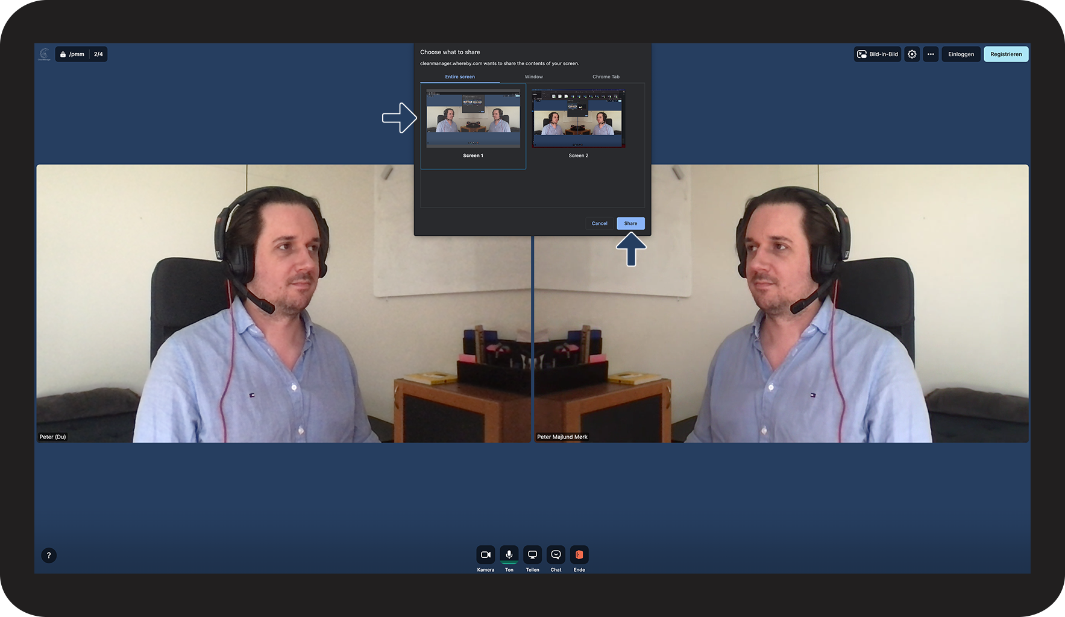
Task: Open settings gear icon in top bar
Action: pos(912,54)
